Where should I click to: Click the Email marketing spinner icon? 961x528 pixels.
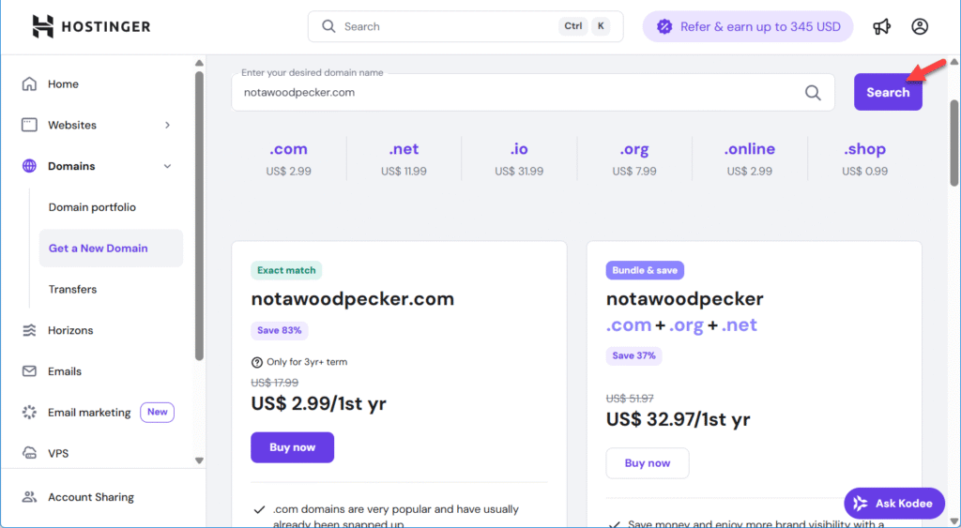29,413
